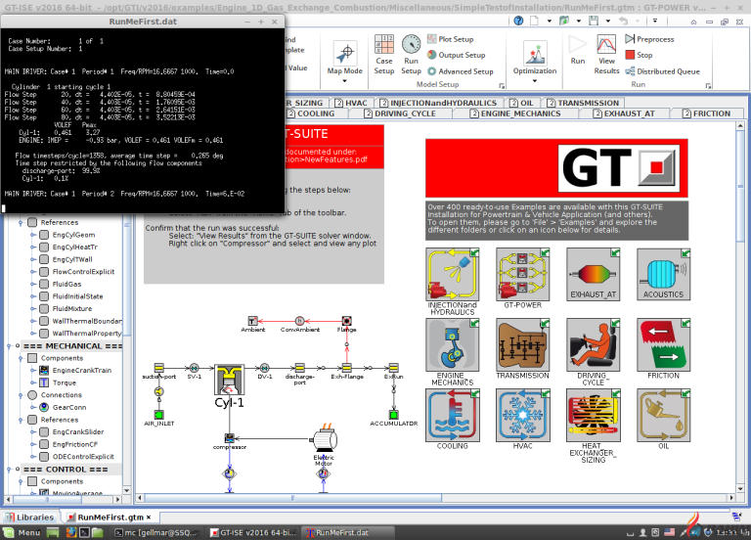Screen dimensions: 751x540
Task: Open the DRIVING CYCLE example icon
Action: 593,345
